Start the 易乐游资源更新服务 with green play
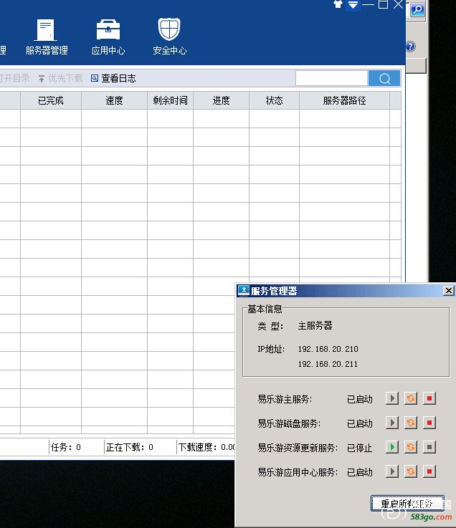456x528 pixels. [x=392, y=447]
